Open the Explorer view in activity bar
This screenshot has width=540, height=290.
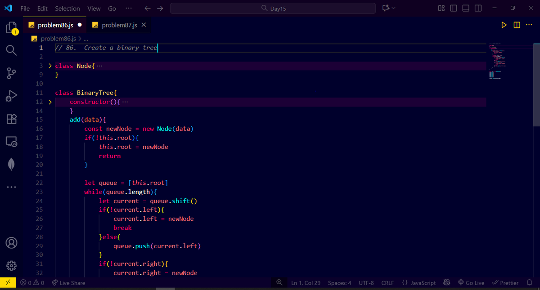pos(11,28)
